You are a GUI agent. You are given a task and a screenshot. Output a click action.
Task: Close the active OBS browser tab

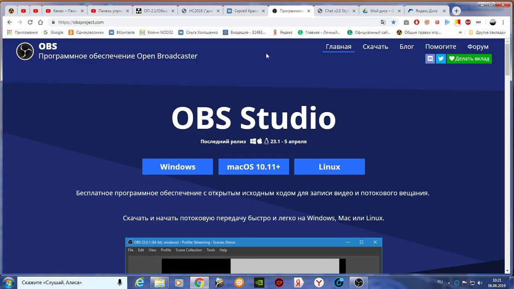(308, 11)
